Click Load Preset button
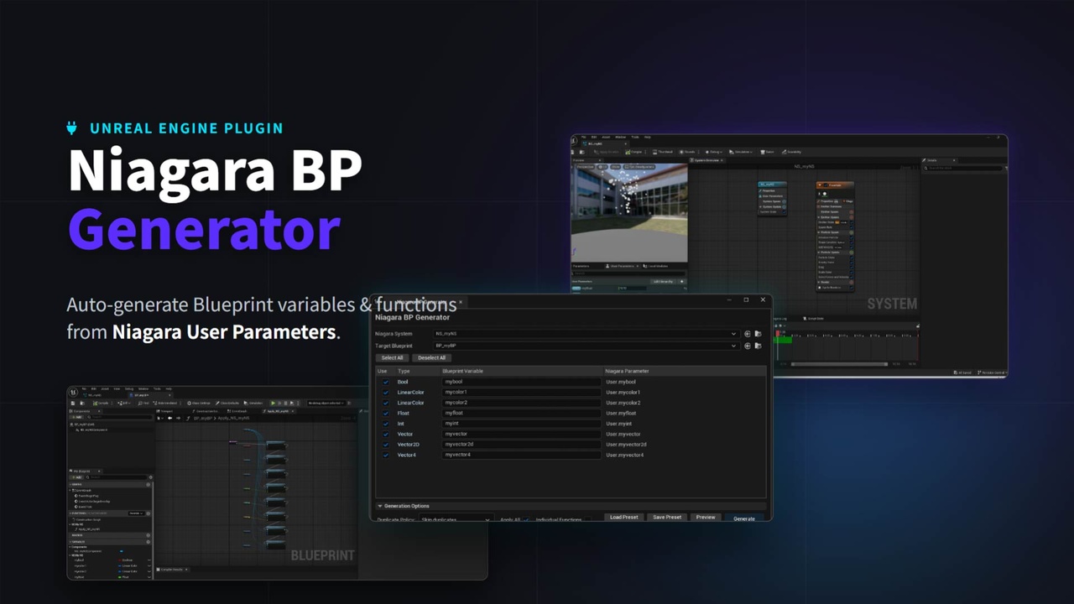 [623, 518]
